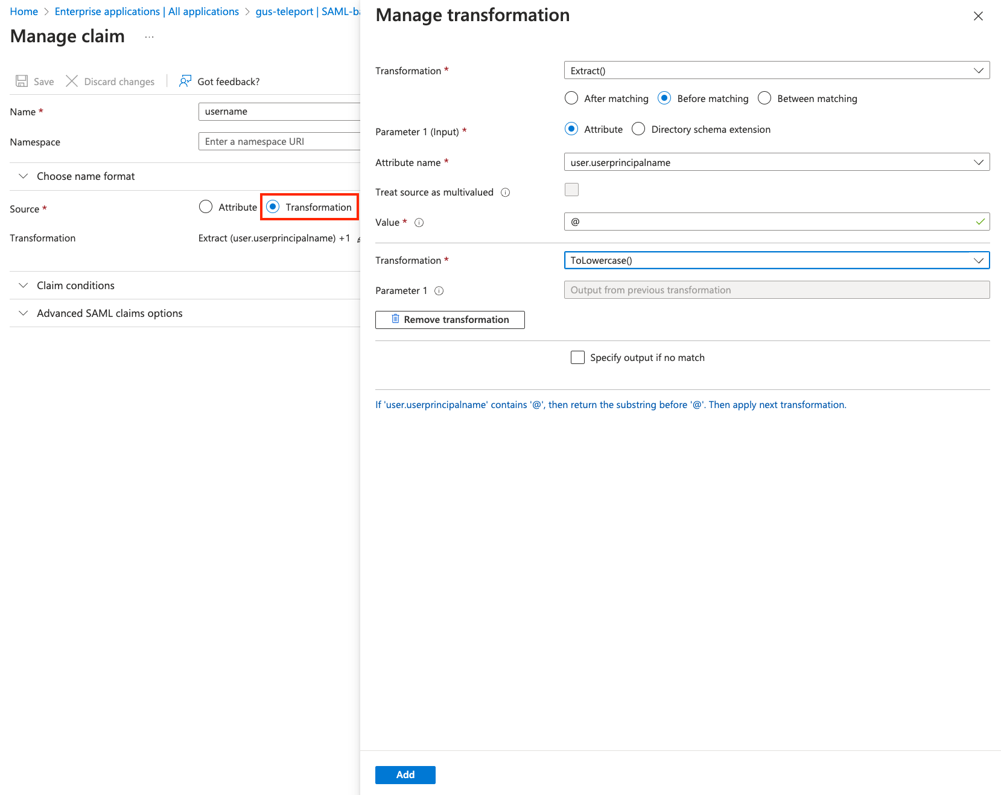Open the Attribute name dropdown
This screenshot has width=1001, height=795.
coord(777,162)
